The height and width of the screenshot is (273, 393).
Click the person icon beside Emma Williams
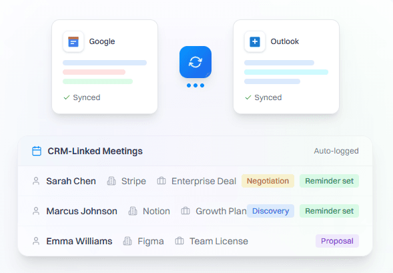[36, 241]
